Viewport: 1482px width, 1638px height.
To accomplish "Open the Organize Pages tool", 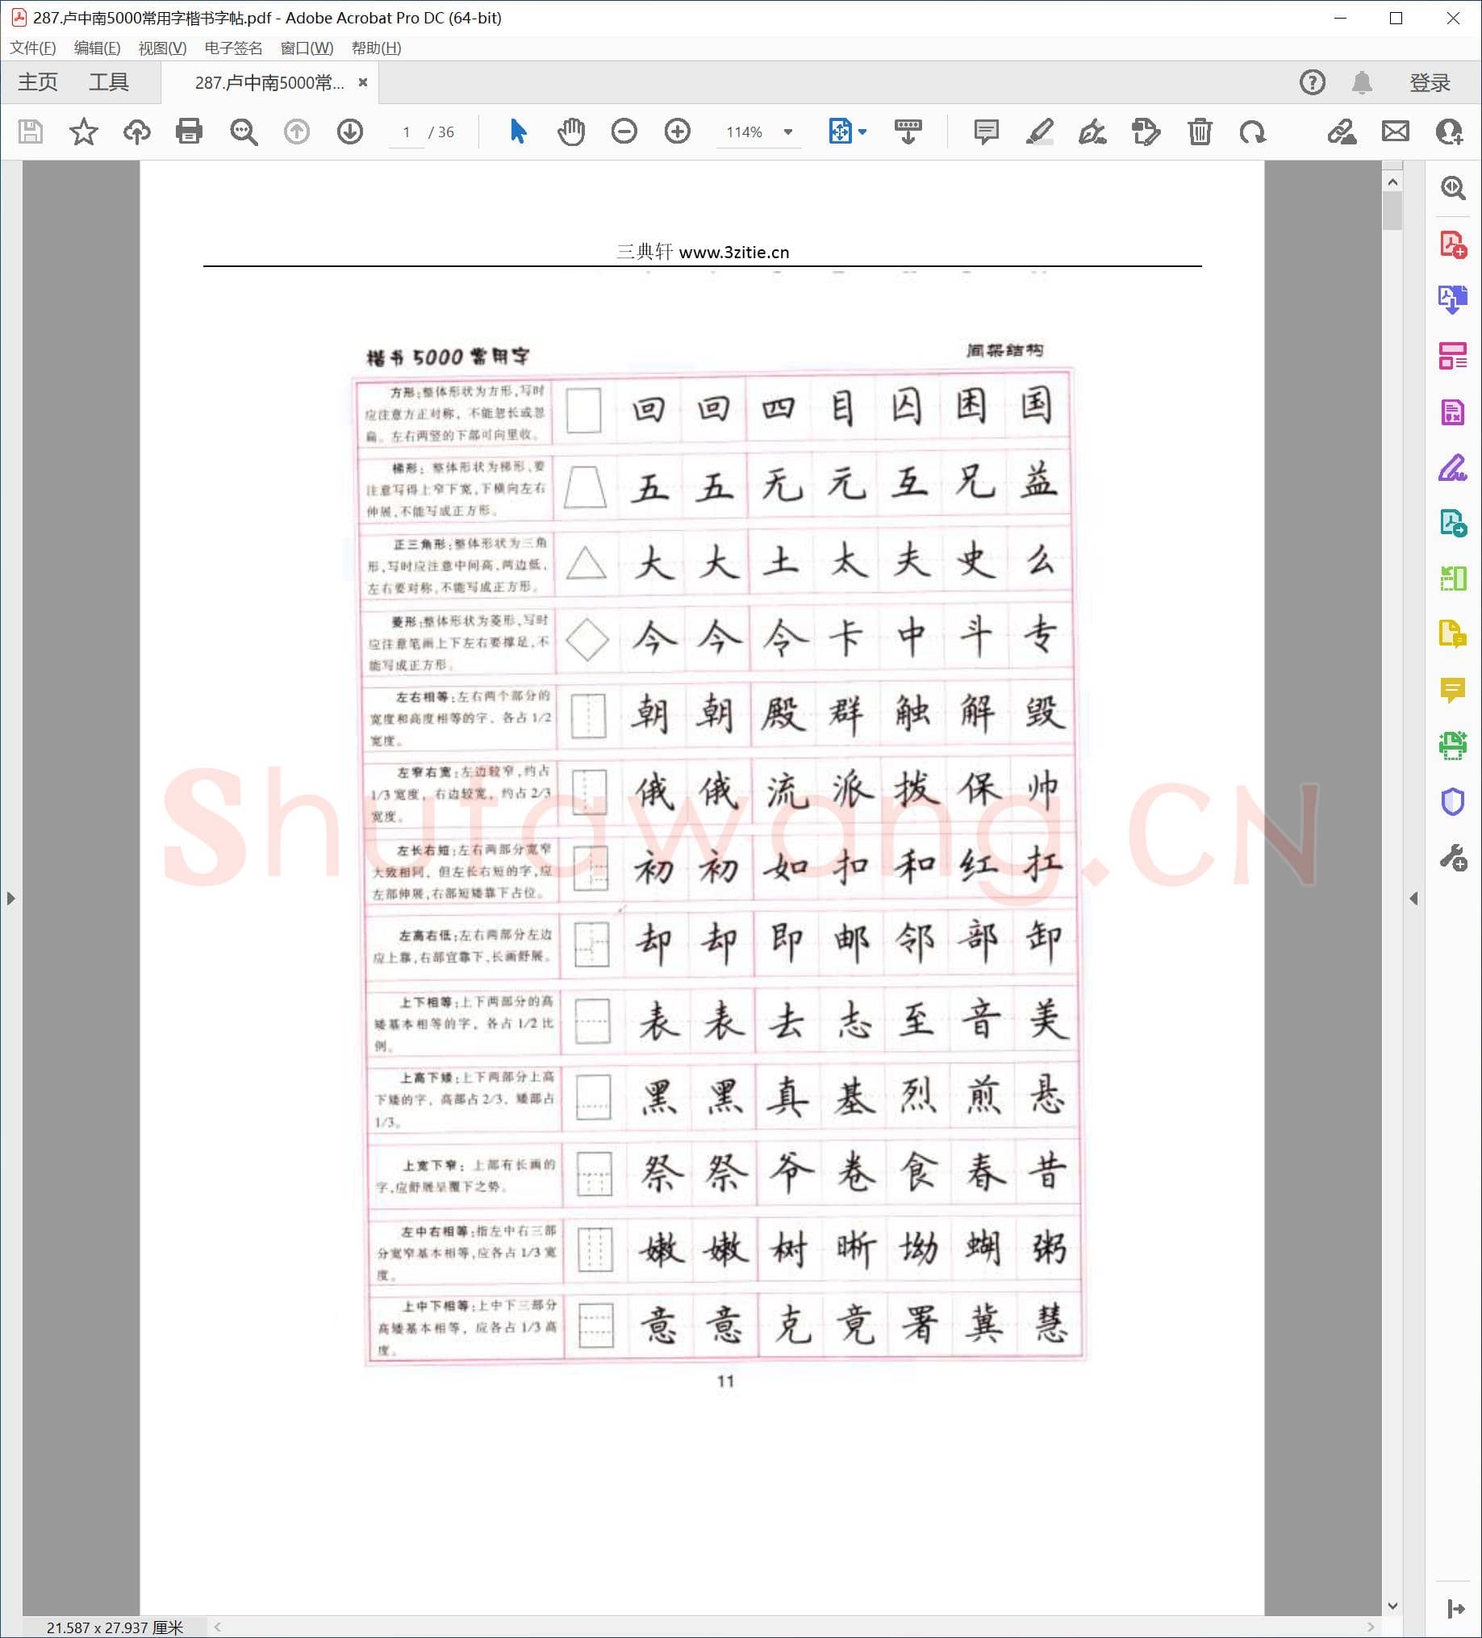I will (1454, 354).
